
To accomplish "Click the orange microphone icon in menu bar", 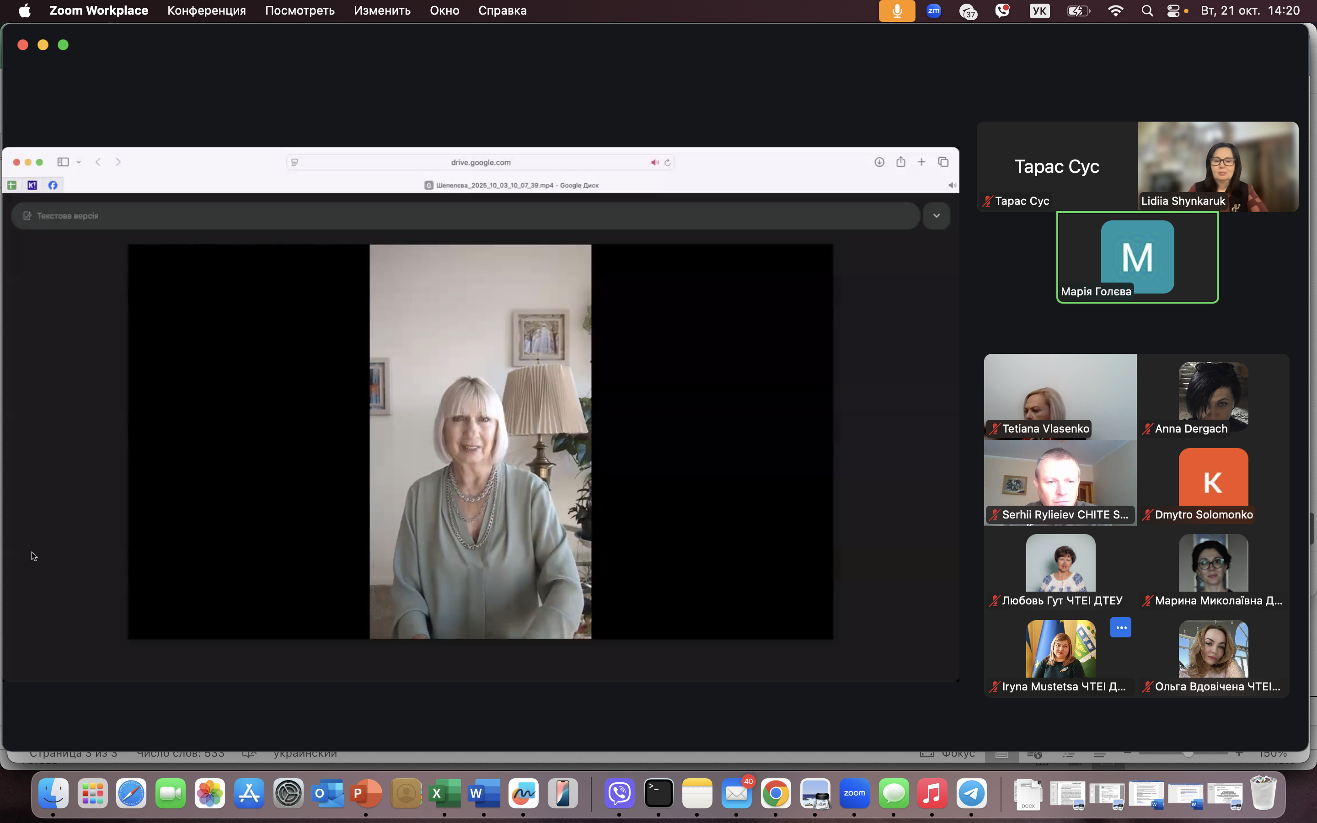I will coord(896,11).
